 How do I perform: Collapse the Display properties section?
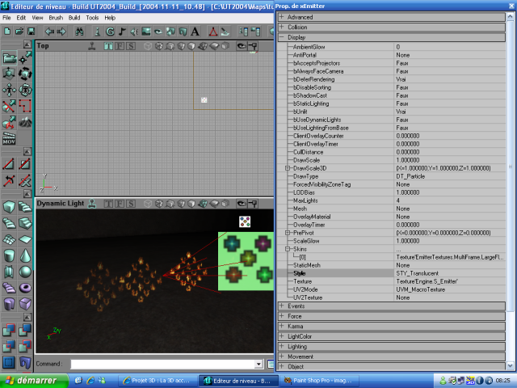coord(281,37)
